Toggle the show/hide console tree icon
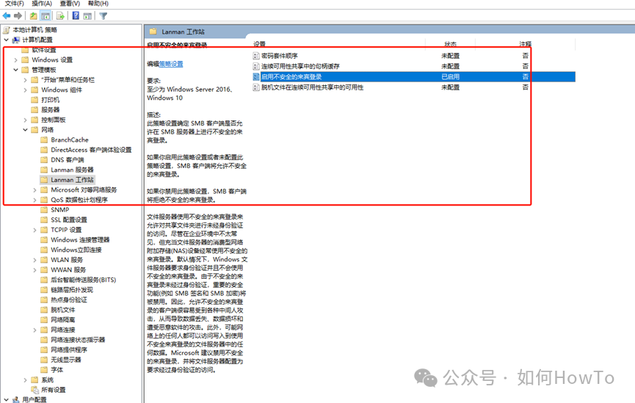635x403 pixels. [46, 16]
